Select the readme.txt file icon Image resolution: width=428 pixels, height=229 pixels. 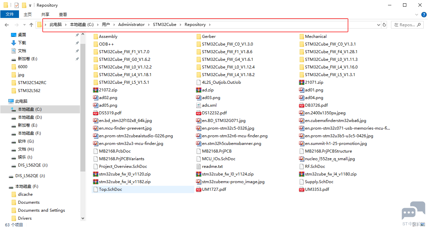[199, 167]
